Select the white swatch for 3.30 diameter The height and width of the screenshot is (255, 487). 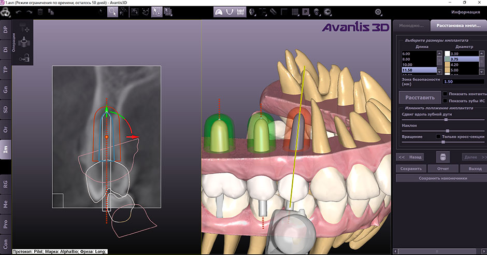447,54
